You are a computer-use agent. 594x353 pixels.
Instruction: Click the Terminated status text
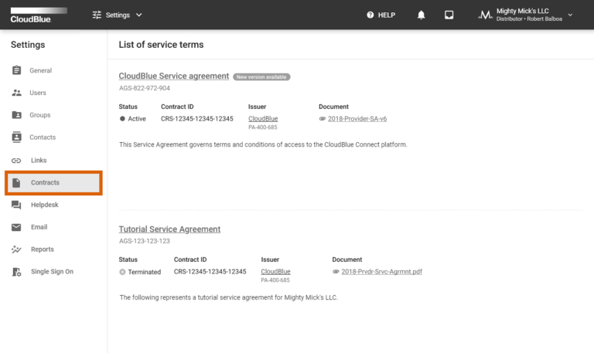coord(145,272)
